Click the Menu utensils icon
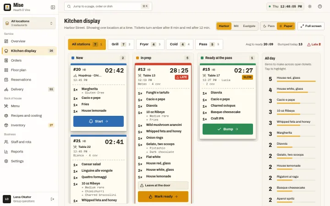330x206 pixels. point(6,106)
